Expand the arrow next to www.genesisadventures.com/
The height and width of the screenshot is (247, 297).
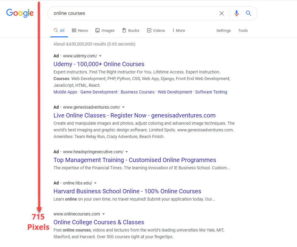point(123,107)
